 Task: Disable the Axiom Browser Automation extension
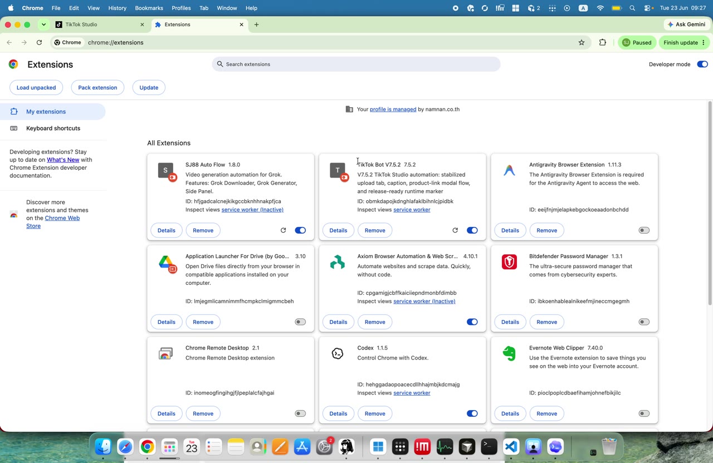tap(472, 322)
